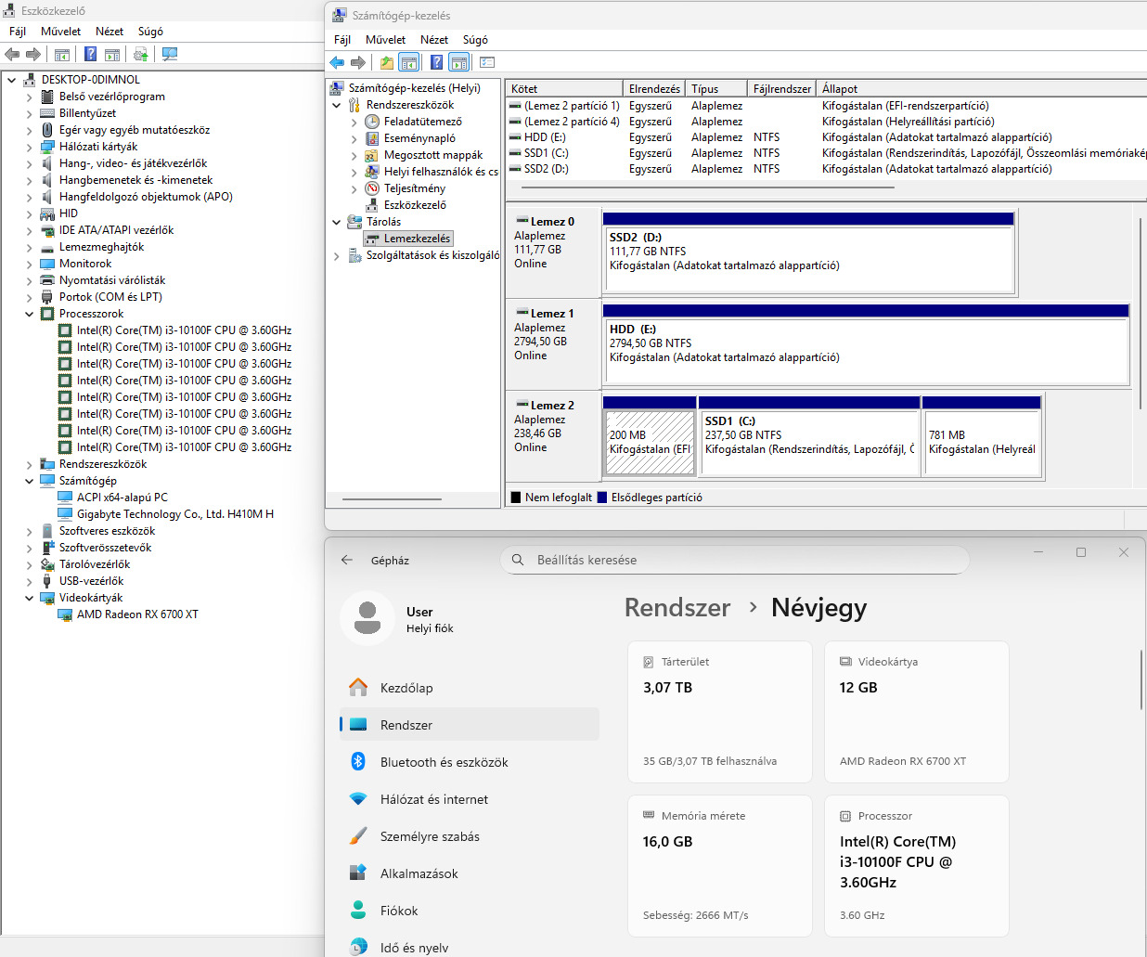The image size is (1147, 957).
Task: Expand USB-vezérlők node
Action: point(29,581)
